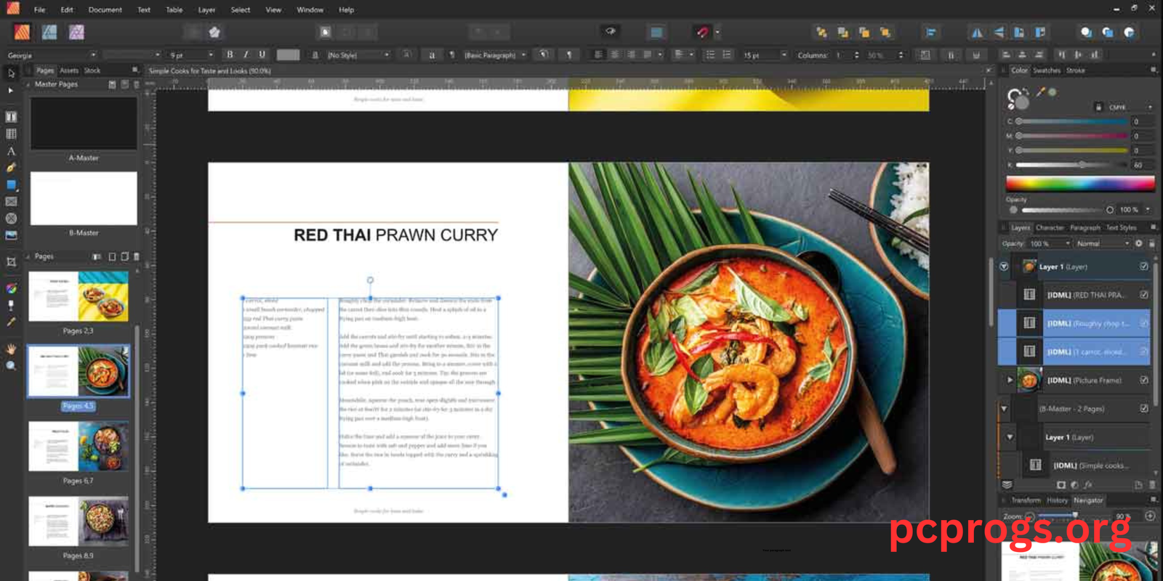1163x581 pixels.
Task: Select the Picture Frame Ellipse tool
Action: point(11,218)
